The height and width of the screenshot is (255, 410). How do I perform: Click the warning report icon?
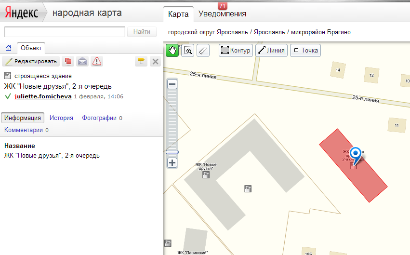[97, 61]
